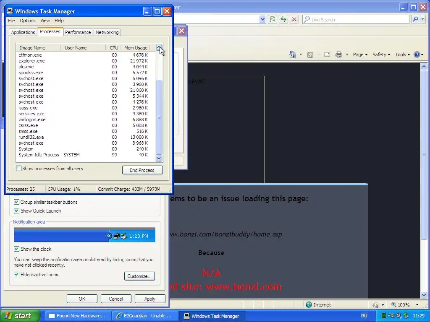
Task: Open the Protected Mode dropdown arrow in status bar
Action: click(383, 305)
